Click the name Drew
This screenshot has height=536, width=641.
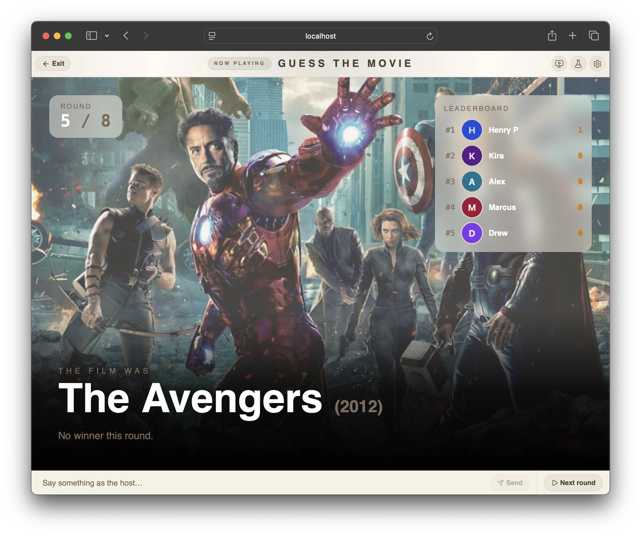(x=498, y=233)
